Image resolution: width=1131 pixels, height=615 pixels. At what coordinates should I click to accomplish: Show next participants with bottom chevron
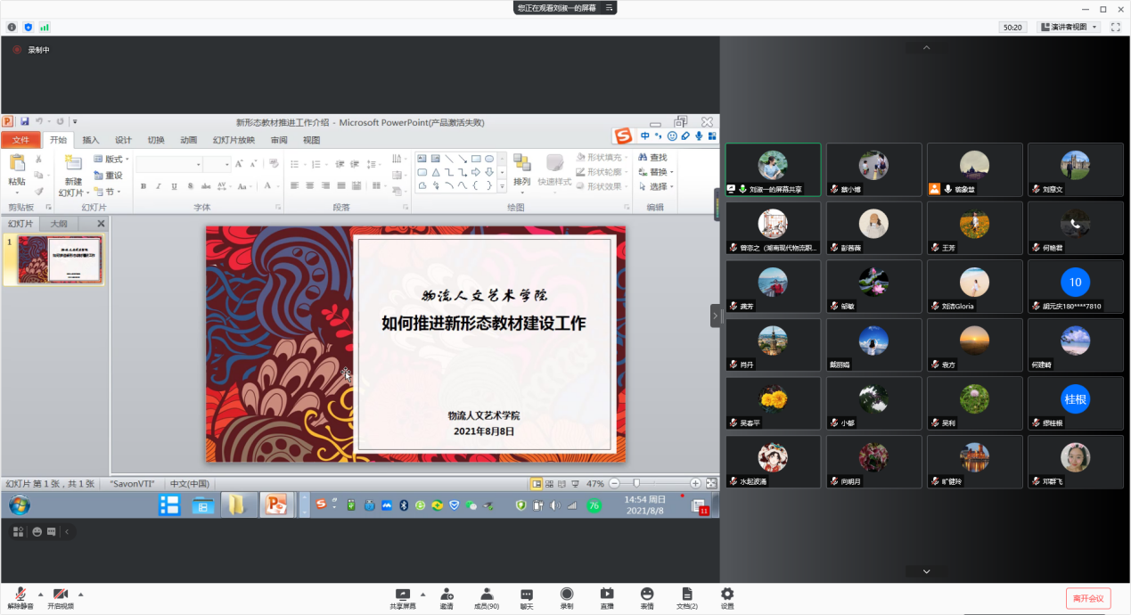[x=926, y=571]
